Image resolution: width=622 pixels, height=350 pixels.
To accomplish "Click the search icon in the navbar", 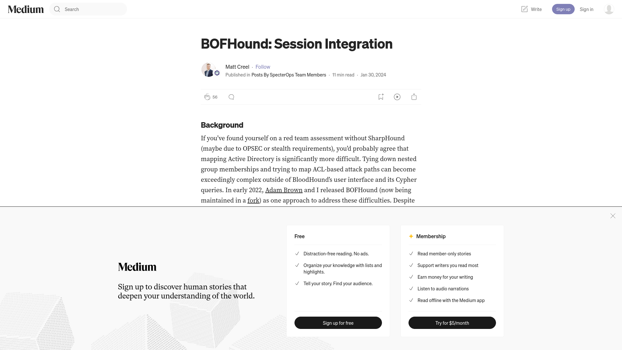I will pyautogui.click(x=57, y=9).
